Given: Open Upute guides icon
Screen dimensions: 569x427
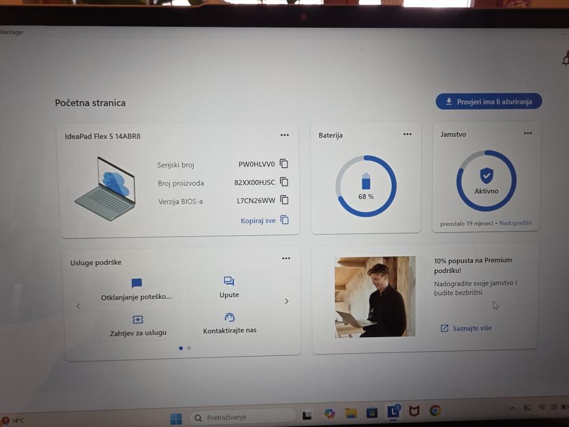Looking at the screenshot, I should pos(229,281).
